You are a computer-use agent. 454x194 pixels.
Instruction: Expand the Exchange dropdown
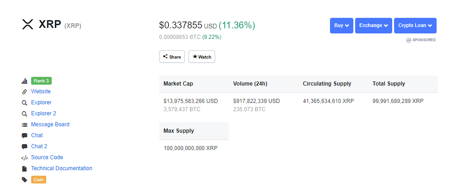pos(373,26)
